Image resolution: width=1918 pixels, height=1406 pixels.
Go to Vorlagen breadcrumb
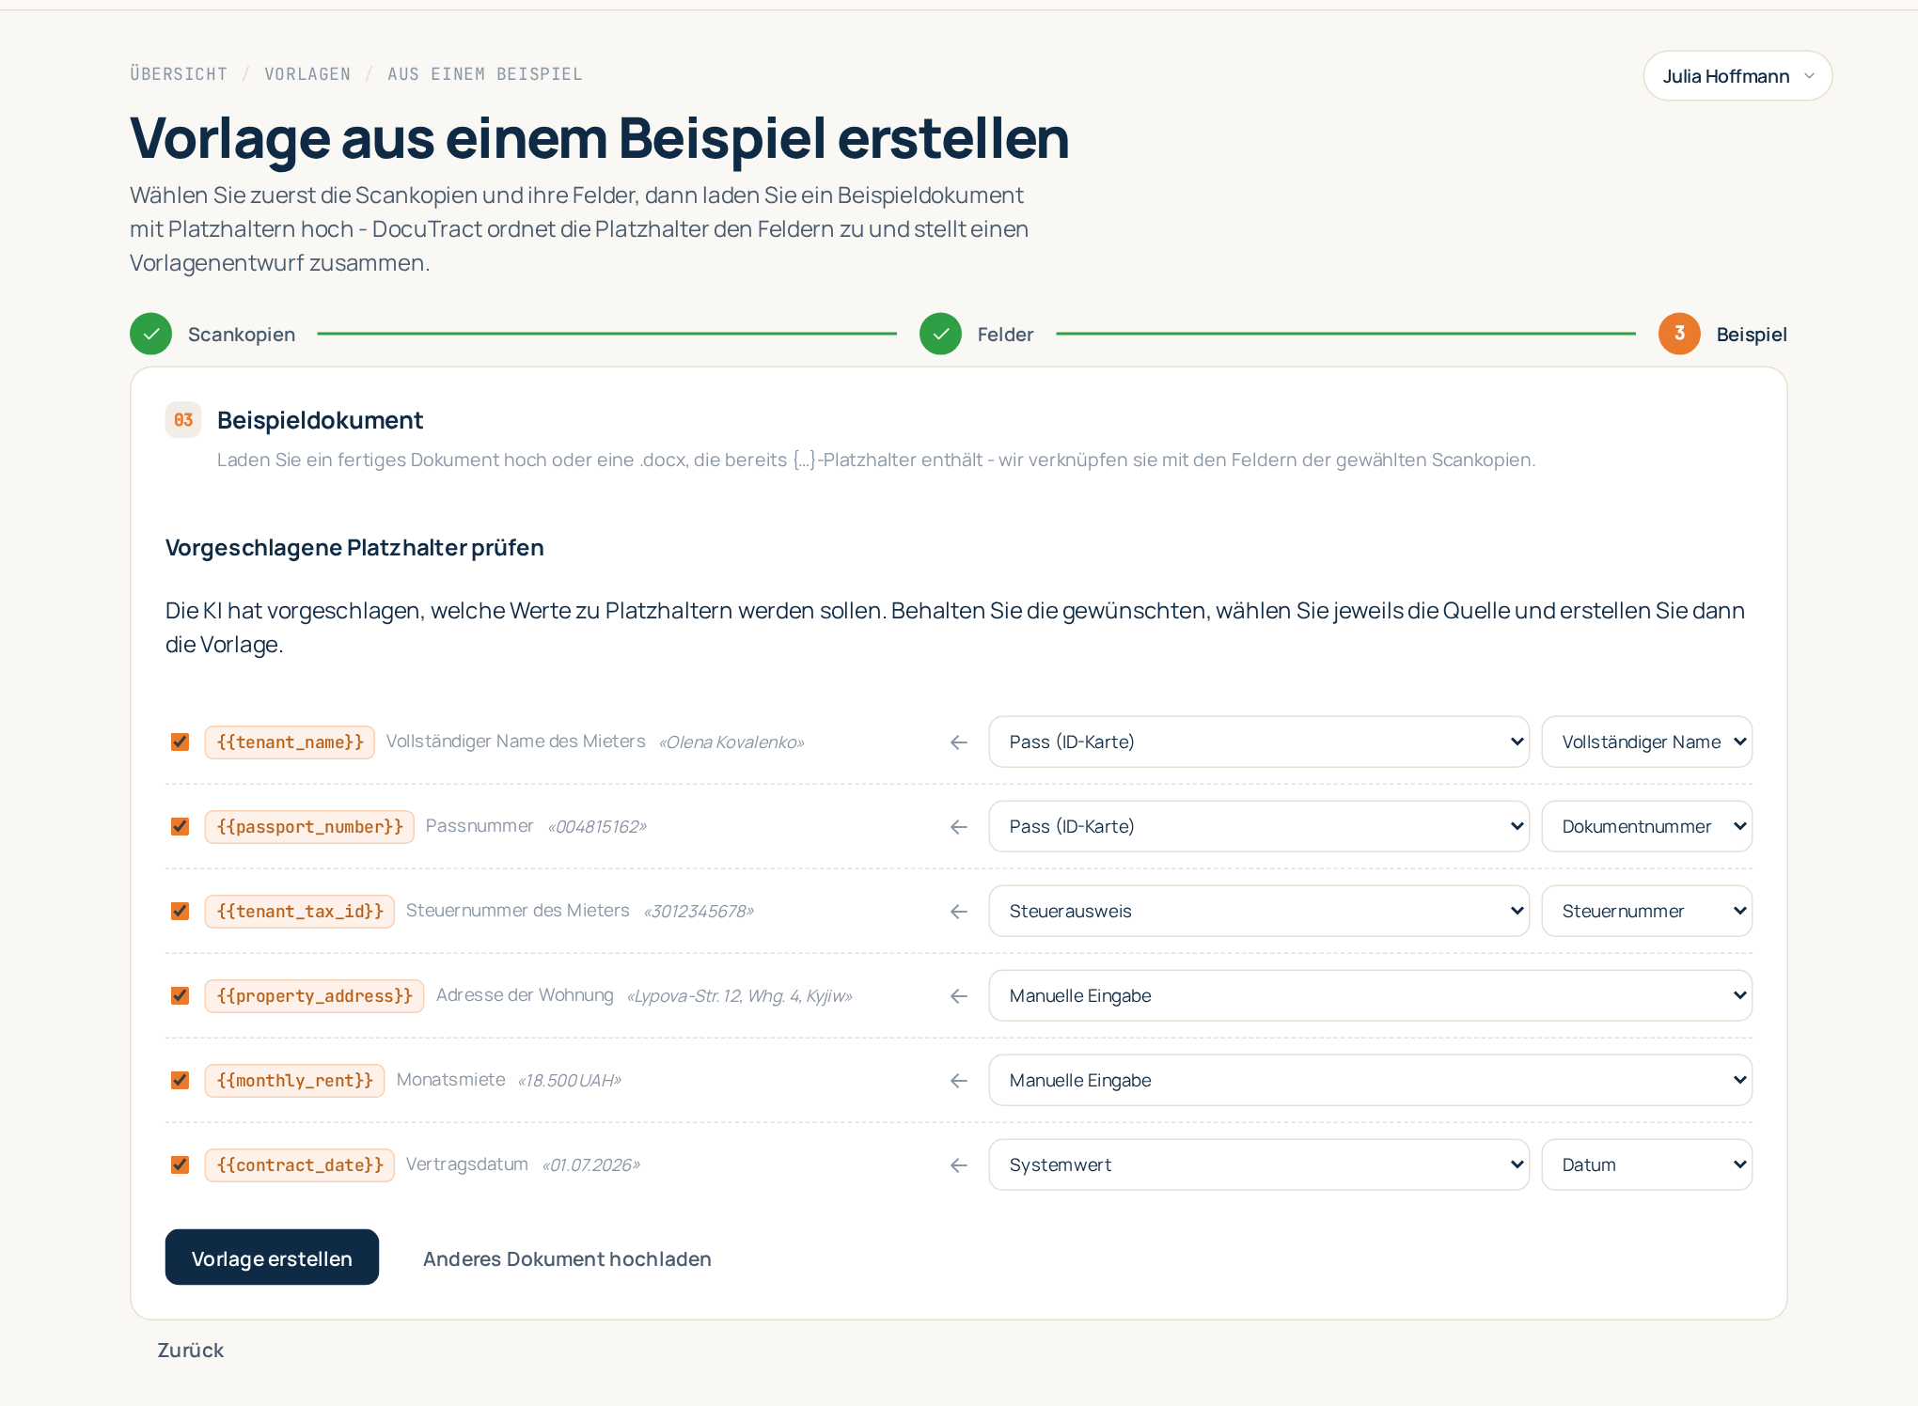[307, 74]
